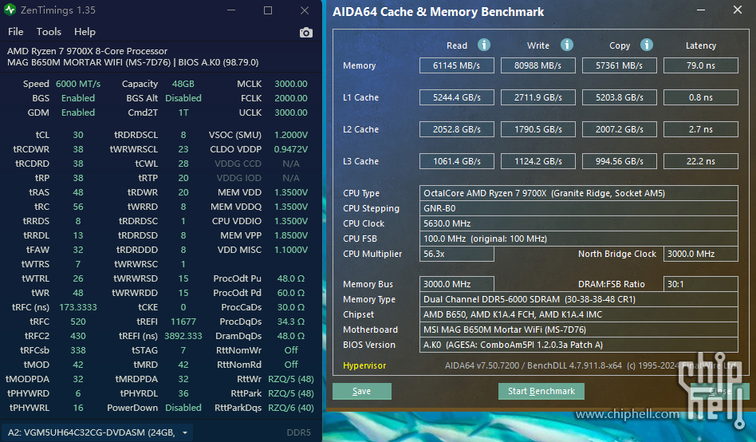The width and height of the screenshot is (756, 442).
Task: Click the ZenTimings app logo icon
Action: [10, 10]
